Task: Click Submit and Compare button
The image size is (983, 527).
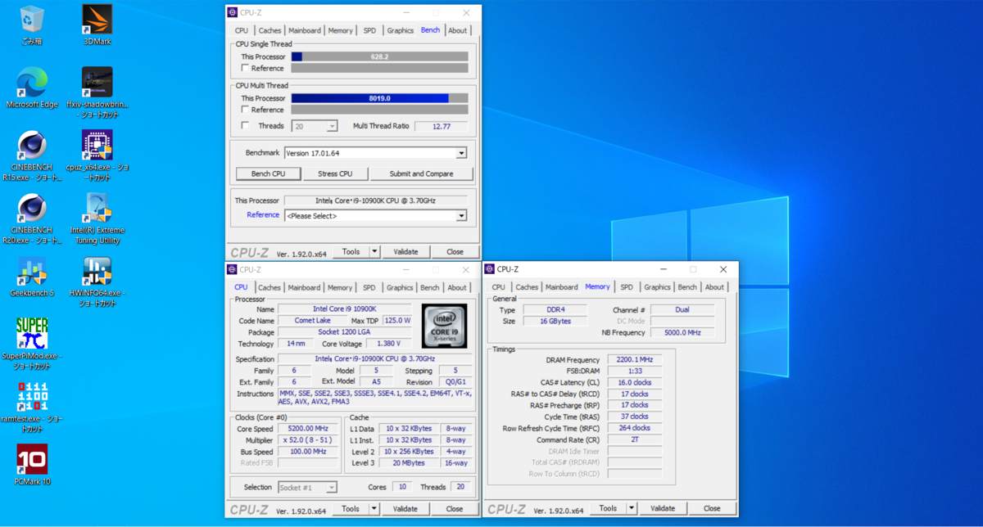Action: click(422, 173)
